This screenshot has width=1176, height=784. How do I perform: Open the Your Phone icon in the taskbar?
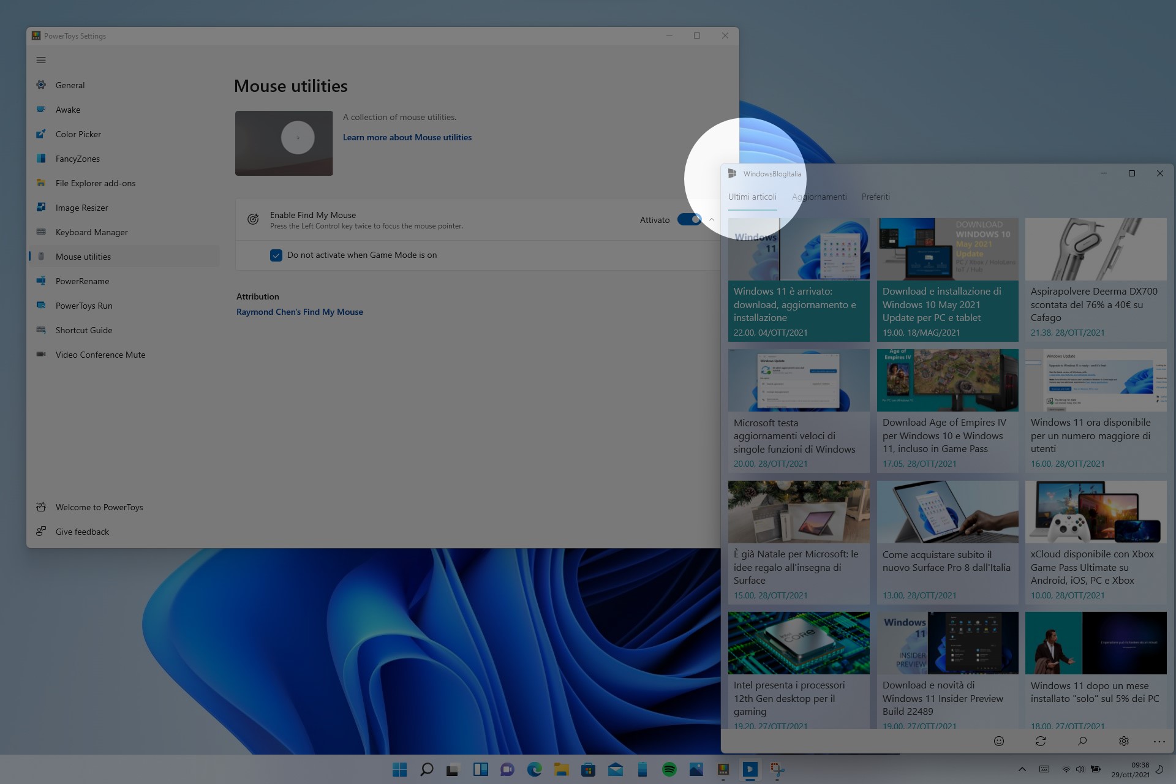(642, 769)
